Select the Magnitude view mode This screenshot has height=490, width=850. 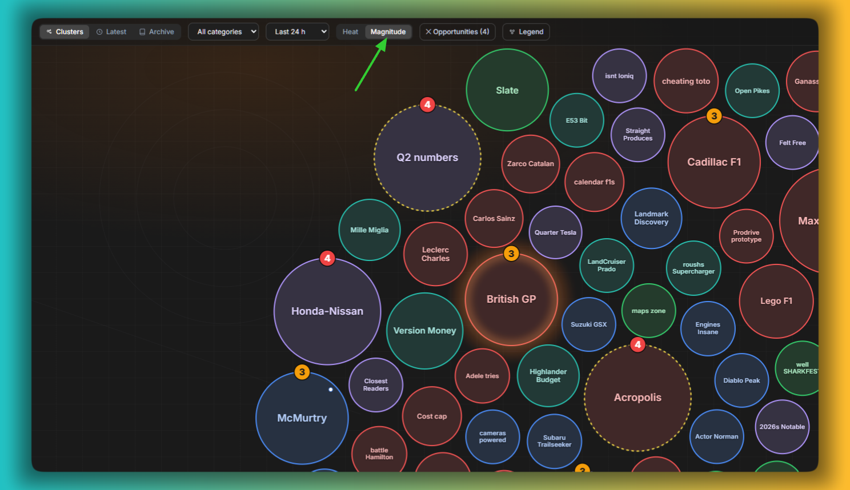(388, 32)
